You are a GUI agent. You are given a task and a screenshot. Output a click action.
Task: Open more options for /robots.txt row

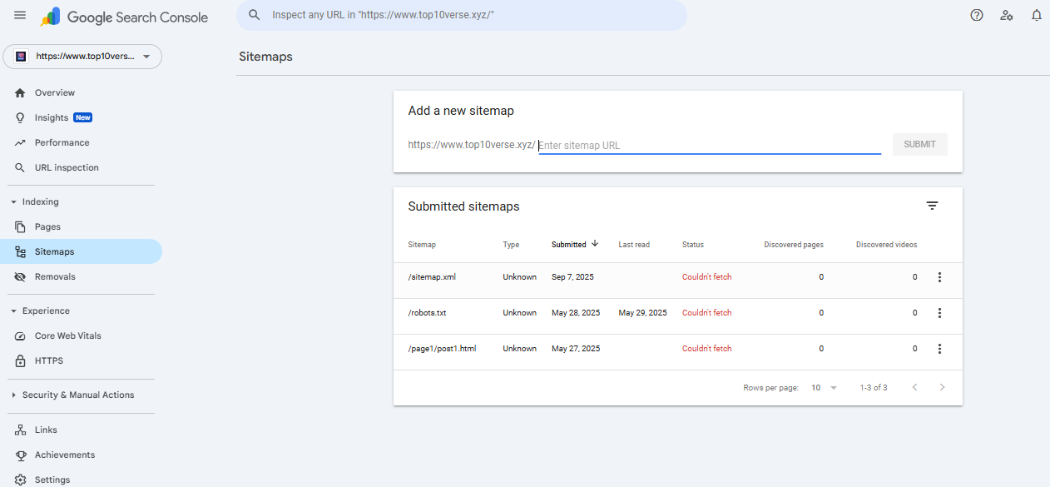tap(939, 313)
